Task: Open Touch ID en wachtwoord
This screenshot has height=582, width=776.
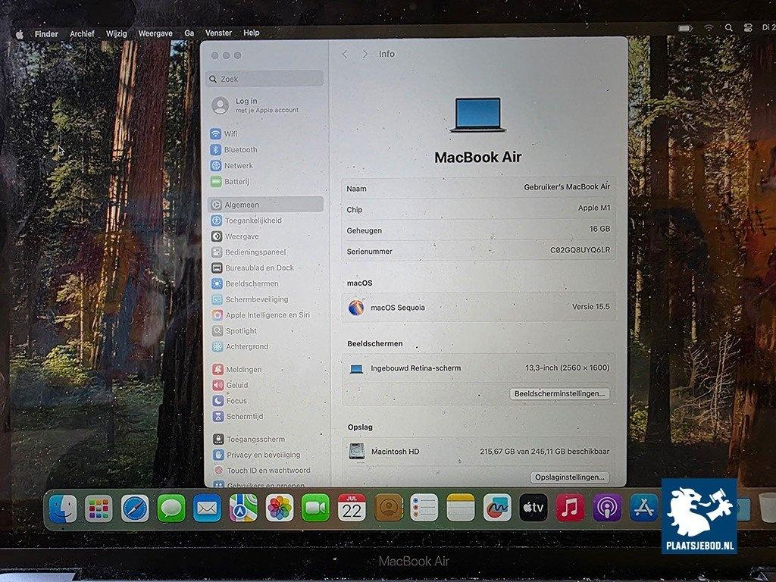Action: (262, 470)
